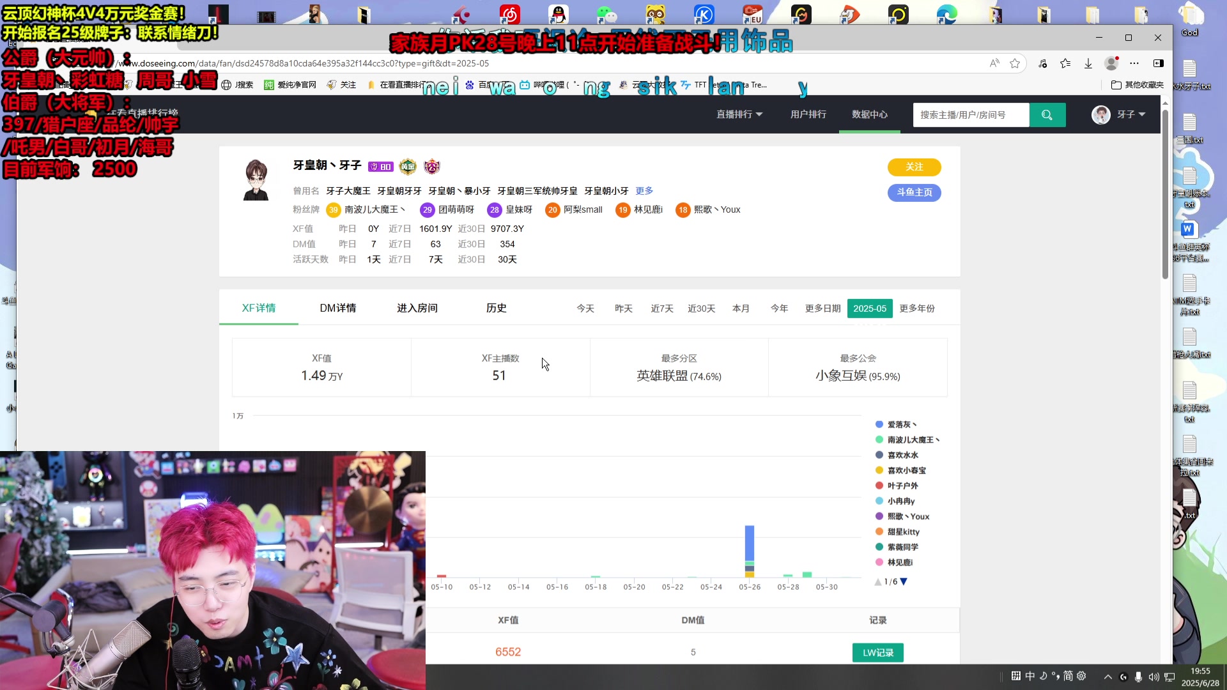This screenshot has height=690, width=1227.
Task: Show hidden system tray icons
Action: tap(1108, 677)
